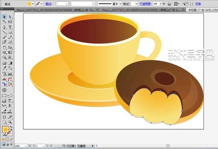Select the black arrow Selection tool
218x149 pixels.
click(4, 17)
